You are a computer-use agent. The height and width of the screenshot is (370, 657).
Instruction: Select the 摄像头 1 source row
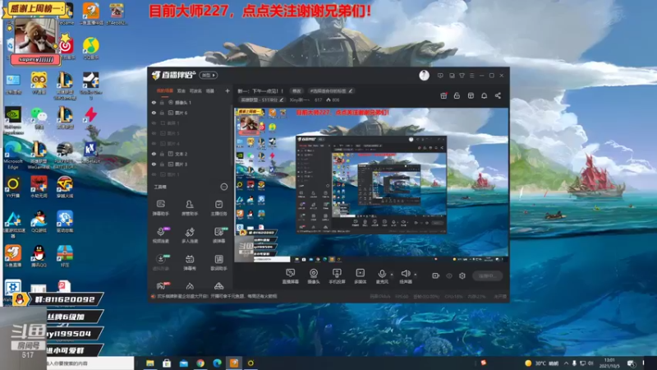tap(191, 102)
